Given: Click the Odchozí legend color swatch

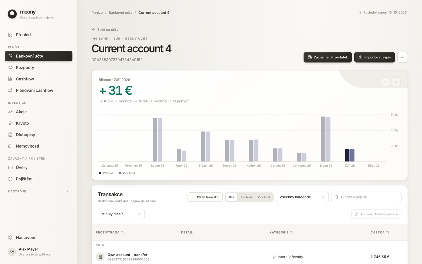Looking at the screenshot, I should pos(120,173).
